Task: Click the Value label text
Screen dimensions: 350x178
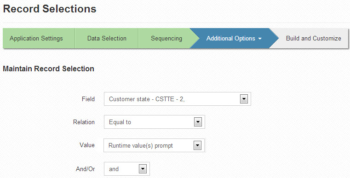Action: pyautogui.click(x=87, y=145)
